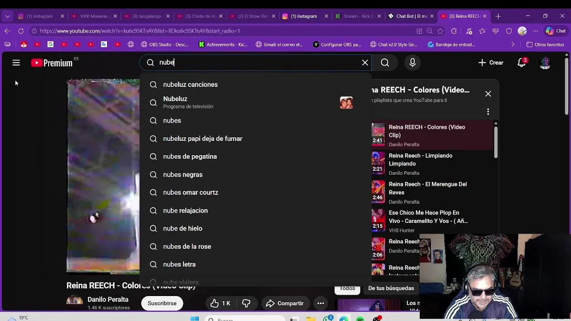Select the "Todos" filter chip
The width and height of the screenshot is (571, 321).
348,288
